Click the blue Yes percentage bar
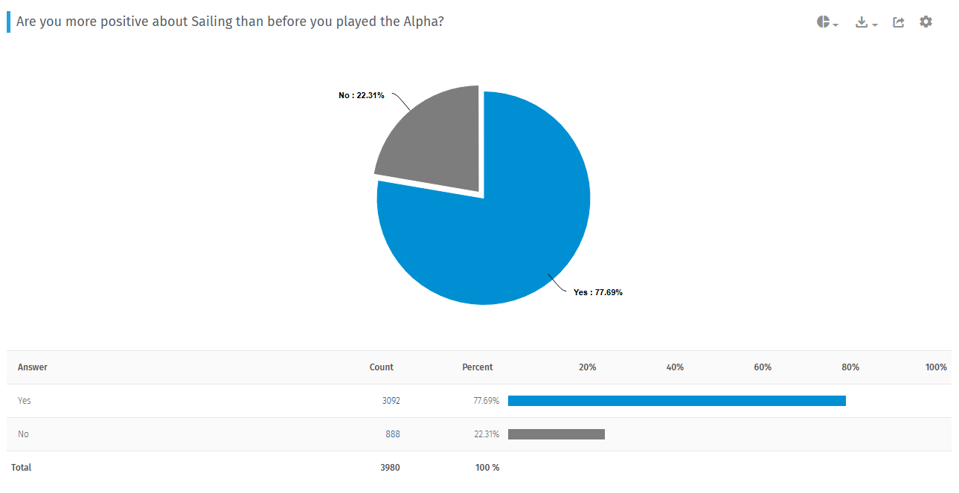The width and height of the screenshot is (959, 493). coord(677,401)
